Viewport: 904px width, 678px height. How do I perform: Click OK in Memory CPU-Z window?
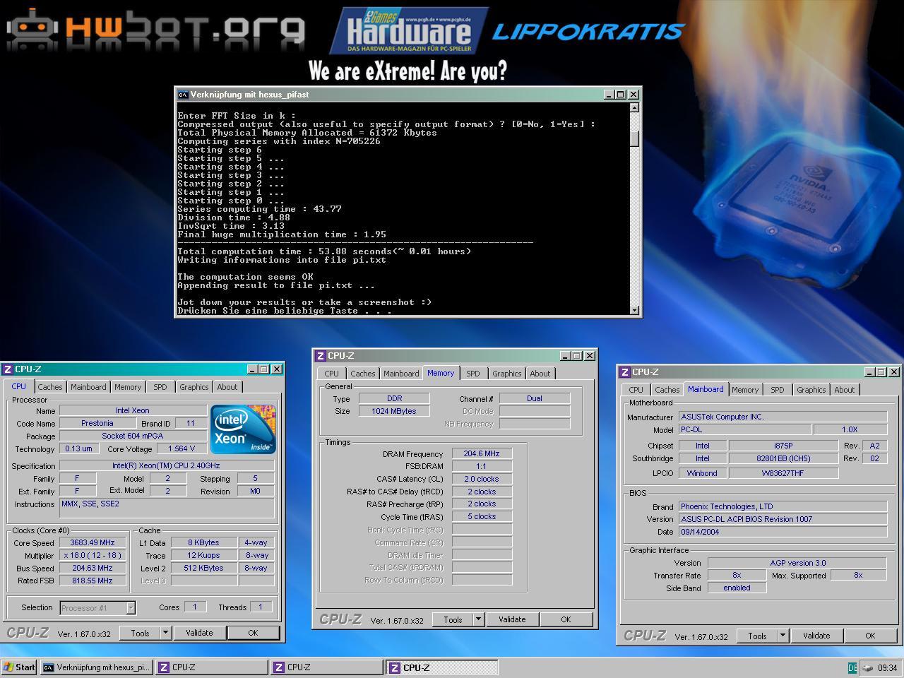point(566,620)
